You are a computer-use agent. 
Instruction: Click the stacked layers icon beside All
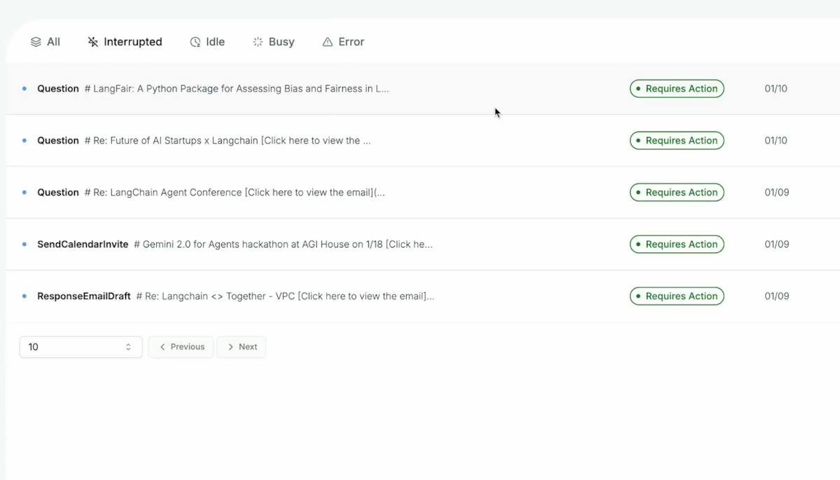[36, 42]
